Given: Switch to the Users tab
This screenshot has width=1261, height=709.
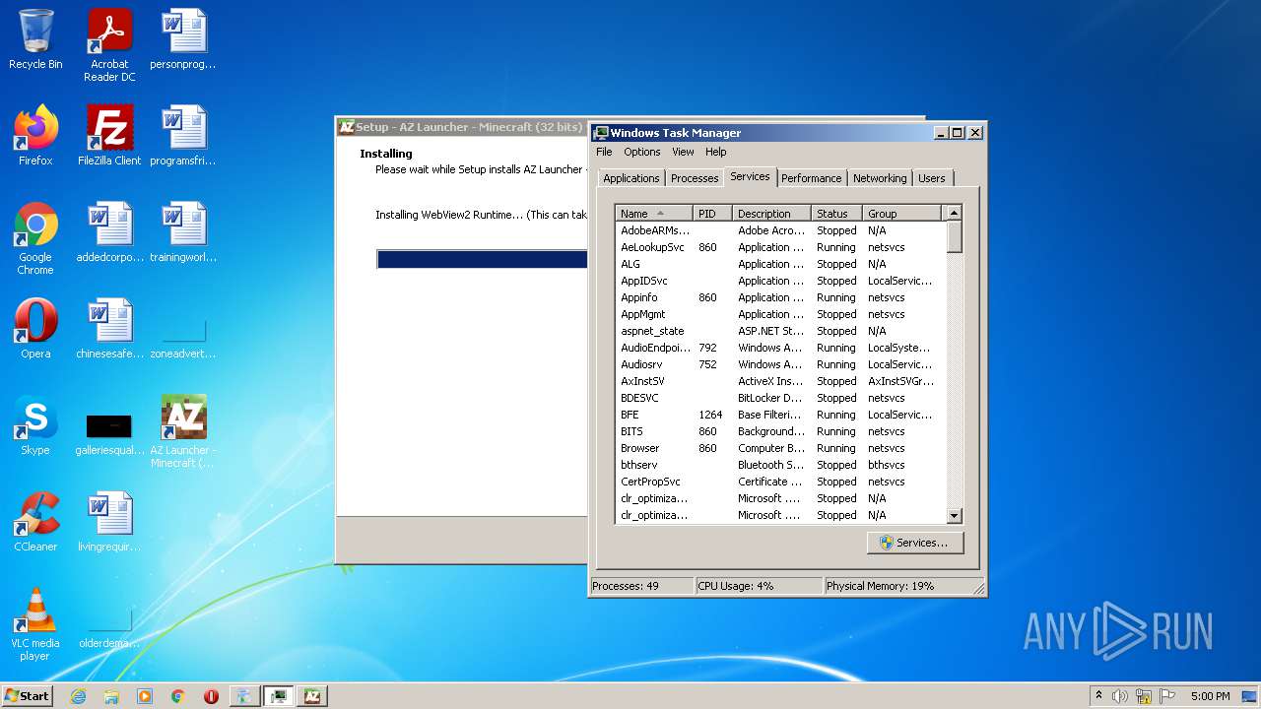Looking at the screenshot, I should point(931,178).
